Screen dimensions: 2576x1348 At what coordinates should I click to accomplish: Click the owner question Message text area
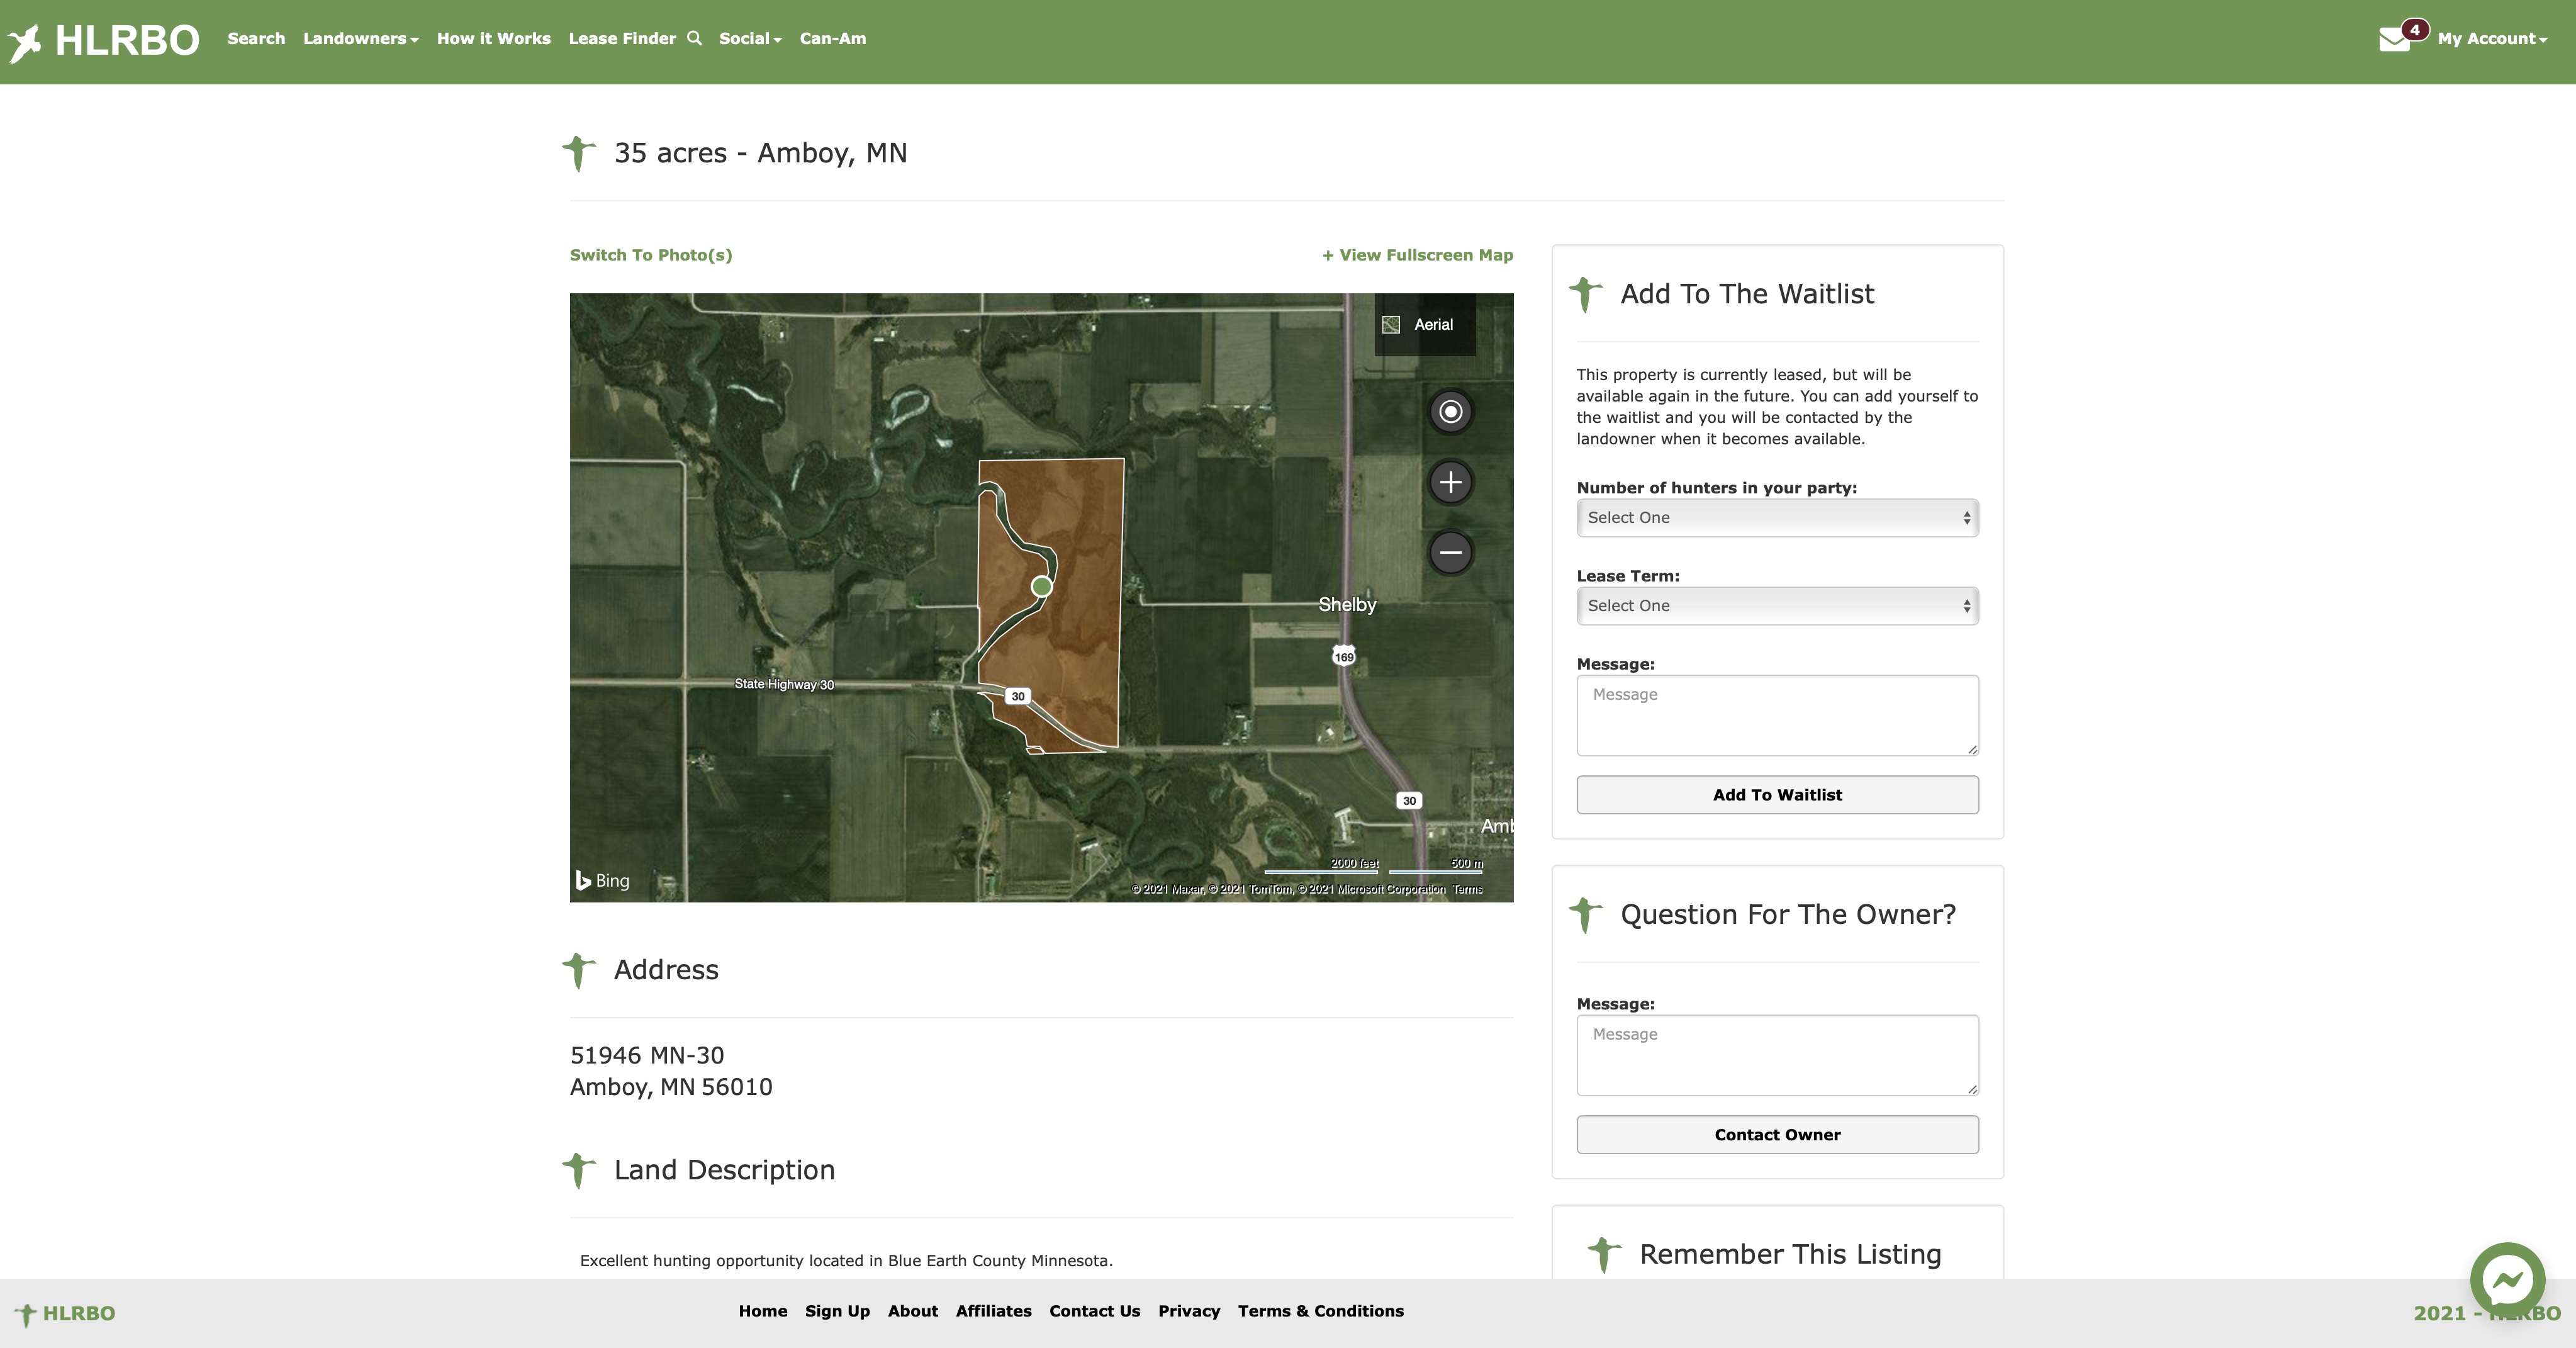click(x=1777, y=1055)
